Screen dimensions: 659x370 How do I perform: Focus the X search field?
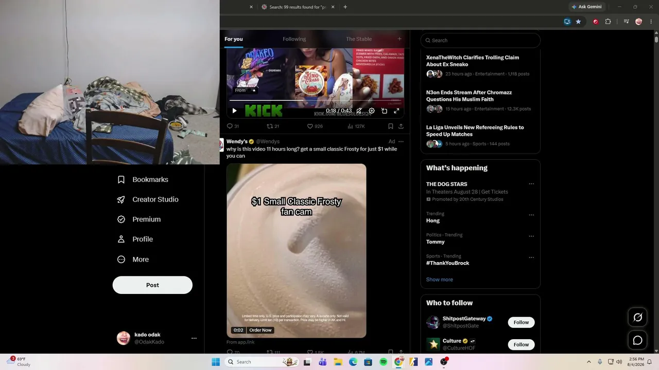pyautogui.click(x=480, y=40)
